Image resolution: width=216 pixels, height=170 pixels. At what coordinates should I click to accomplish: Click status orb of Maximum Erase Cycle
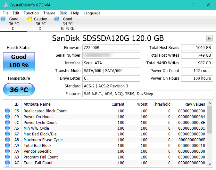point(7,140)
